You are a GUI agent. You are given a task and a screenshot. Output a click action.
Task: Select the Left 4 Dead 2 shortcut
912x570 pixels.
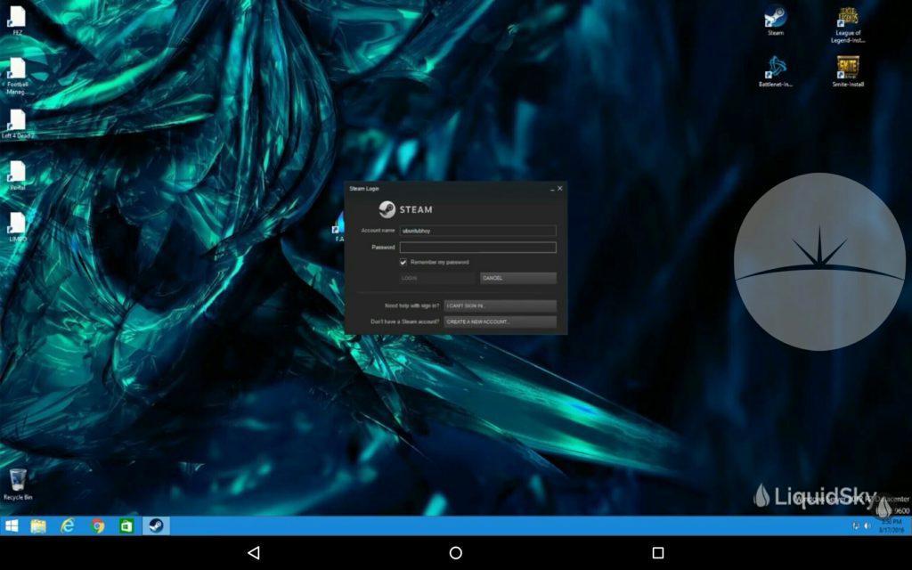18,124
